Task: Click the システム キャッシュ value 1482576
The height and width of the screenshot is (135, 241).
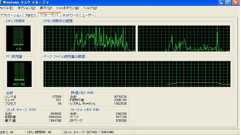Action: [120, 103]
